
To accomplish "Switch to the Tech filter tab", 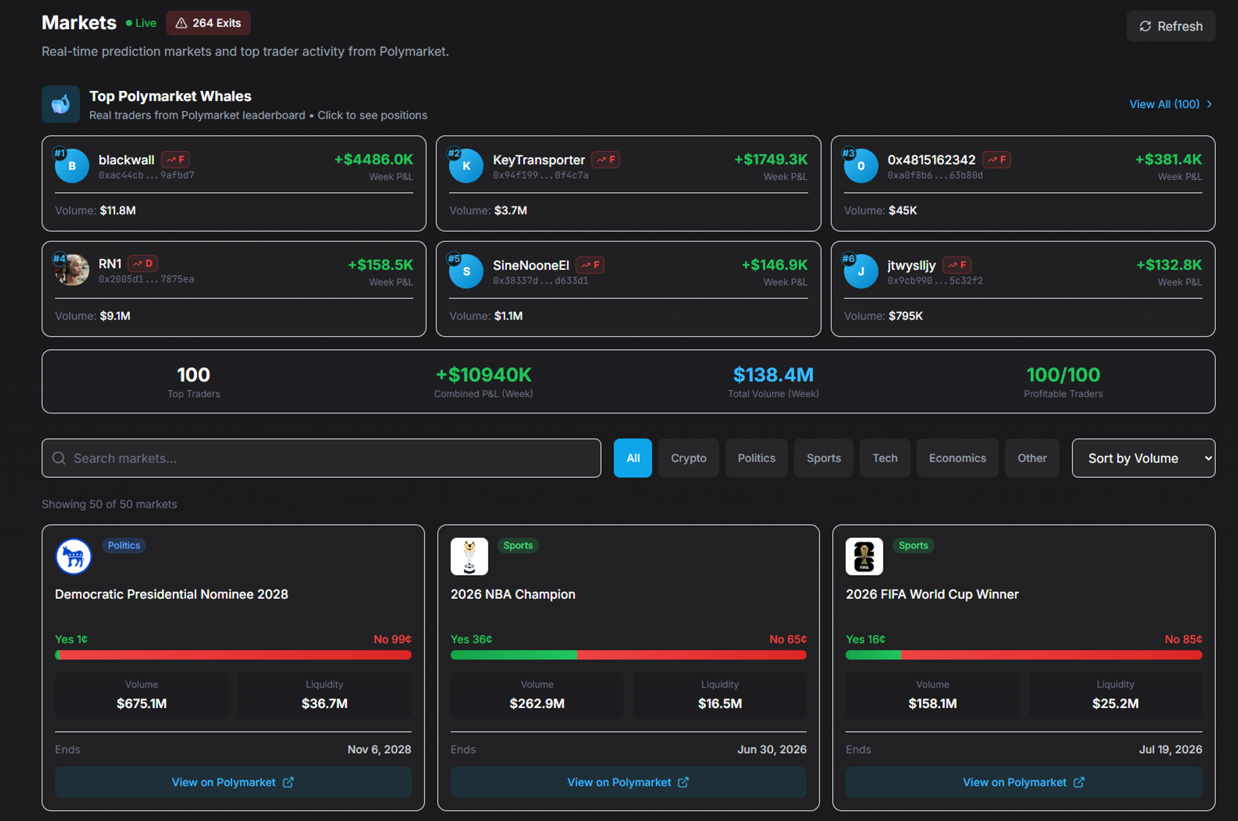I will [x=885, y=458].
